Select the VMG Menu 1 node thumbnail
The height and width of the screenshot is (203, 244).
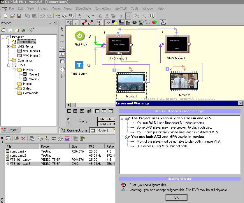coord(119,45)
